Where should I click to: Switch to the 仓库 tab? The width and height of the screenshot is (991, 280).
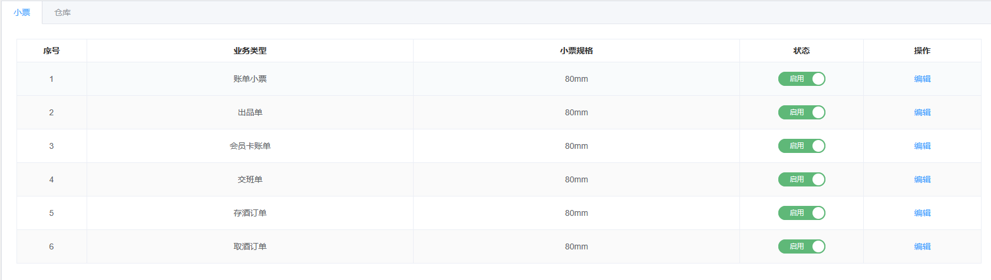tap(62, 12)
